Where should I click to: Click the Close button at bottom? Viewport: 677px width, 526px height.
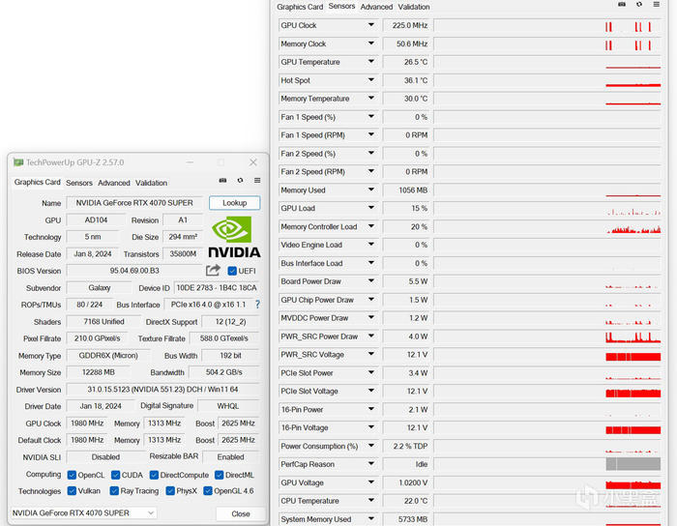click(241, 514)
